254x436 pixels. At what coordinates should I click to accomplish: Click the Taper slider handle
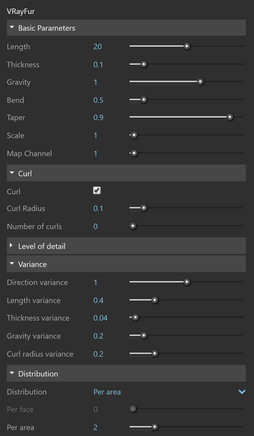pyautogui.click(x=230, y=117)
